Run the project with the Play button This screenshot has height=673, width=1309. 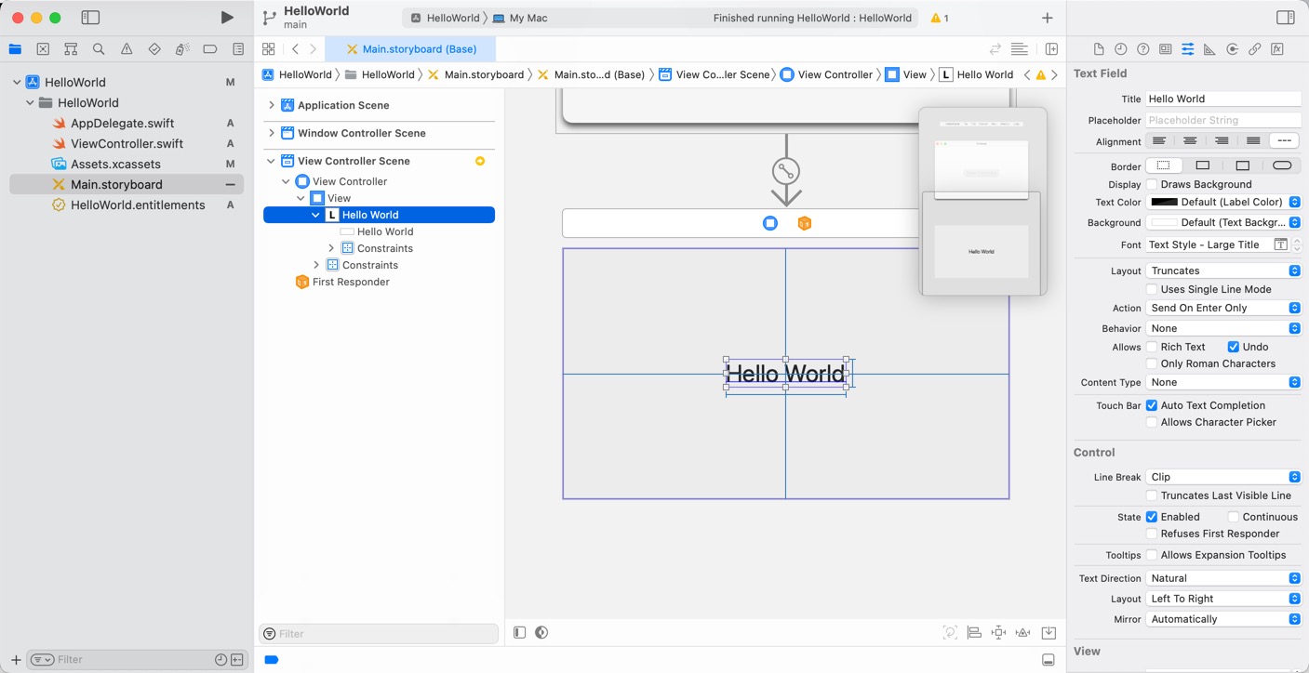[x=227, y=18]
